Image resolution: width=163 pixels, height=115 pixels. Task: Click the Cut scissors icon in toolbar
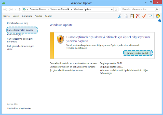120,16
